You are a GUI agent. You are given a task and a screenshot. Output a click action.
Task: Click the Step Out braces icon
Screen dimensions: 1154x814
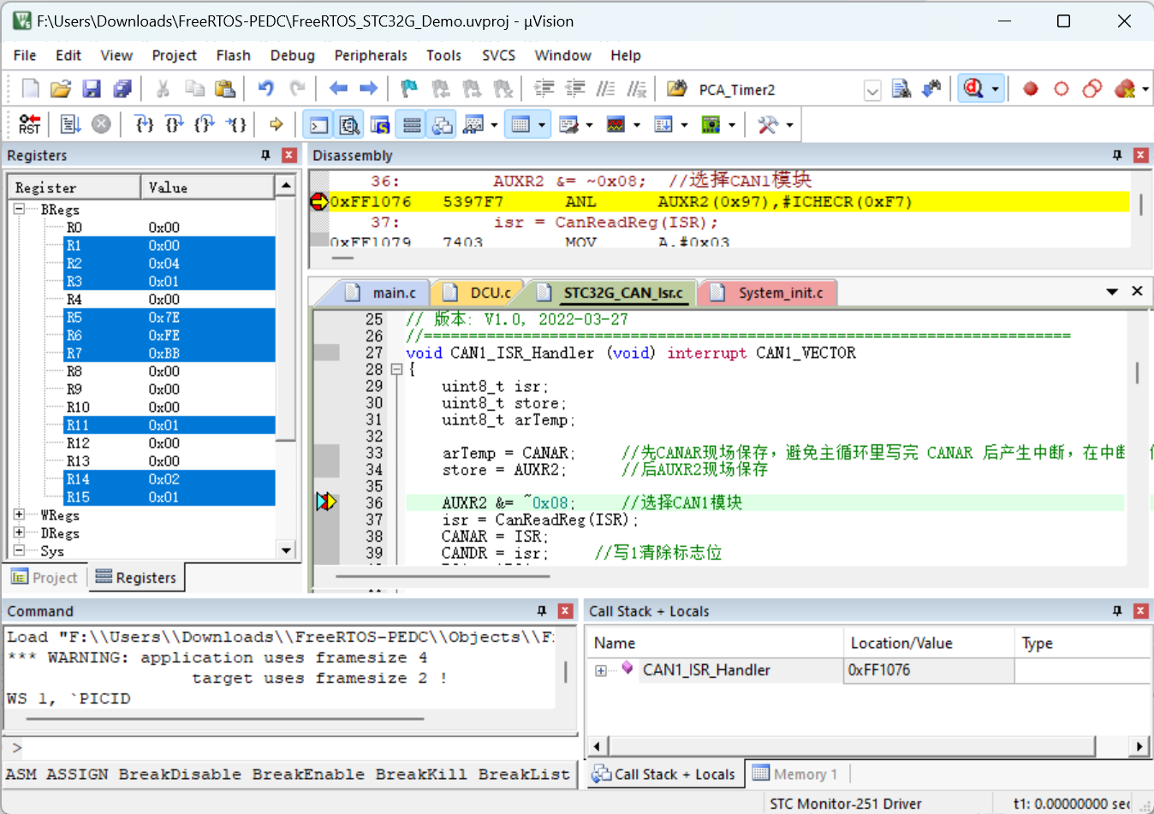pos(205,124)
